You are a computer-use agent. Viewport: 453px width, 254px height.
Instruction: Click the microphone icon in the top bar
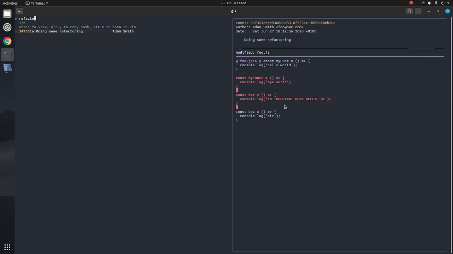point(436,3)
